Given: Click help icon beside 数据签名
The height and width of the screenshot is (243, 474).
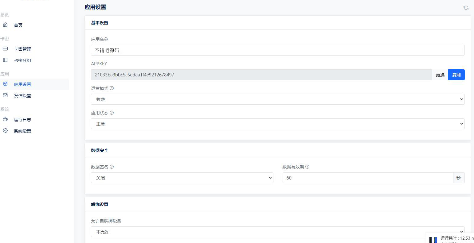Looking at the screenshot, I should coord(112,167).
